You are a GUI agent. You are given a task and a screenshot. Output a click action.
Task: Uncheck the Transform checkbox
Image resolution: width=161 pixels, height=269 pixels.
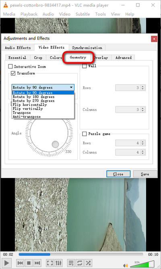click(13, 73)
